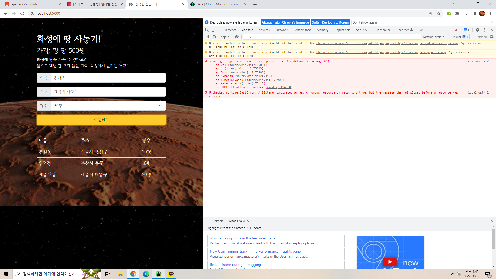
Task: Click Don't show again button
Action: [365, 22]
